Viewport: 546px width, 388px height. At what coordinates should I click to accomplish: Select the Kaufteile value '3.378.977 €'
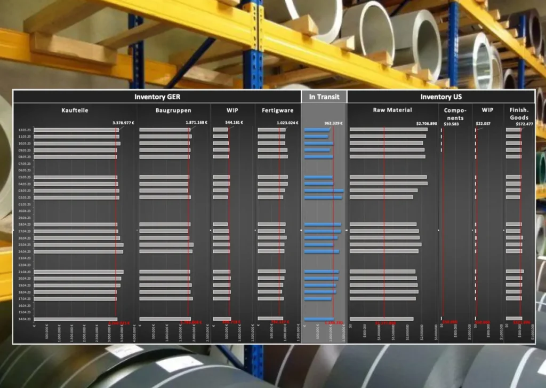(x=123, y=123)
